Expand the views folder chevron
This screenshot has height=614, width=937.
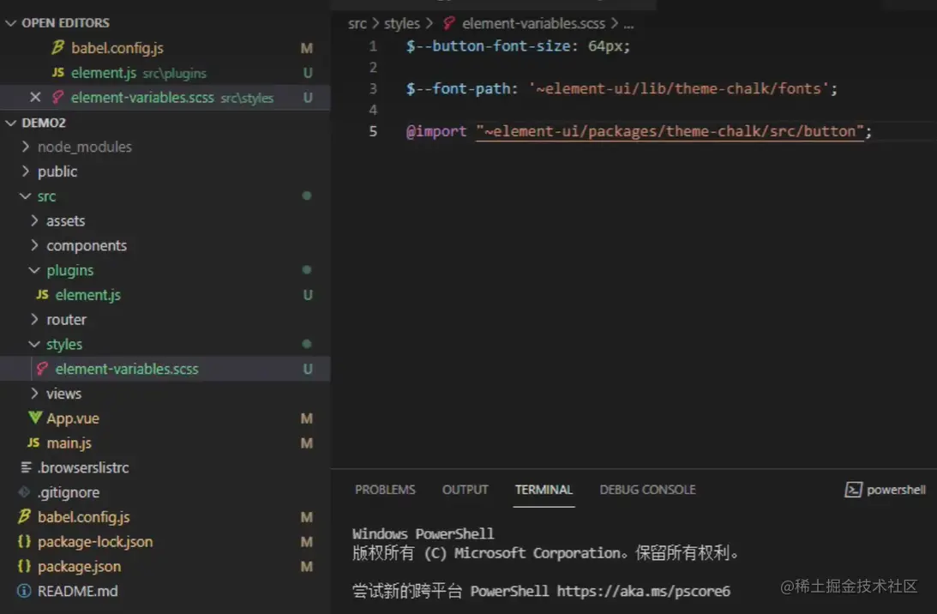click(x=34, y=394)
